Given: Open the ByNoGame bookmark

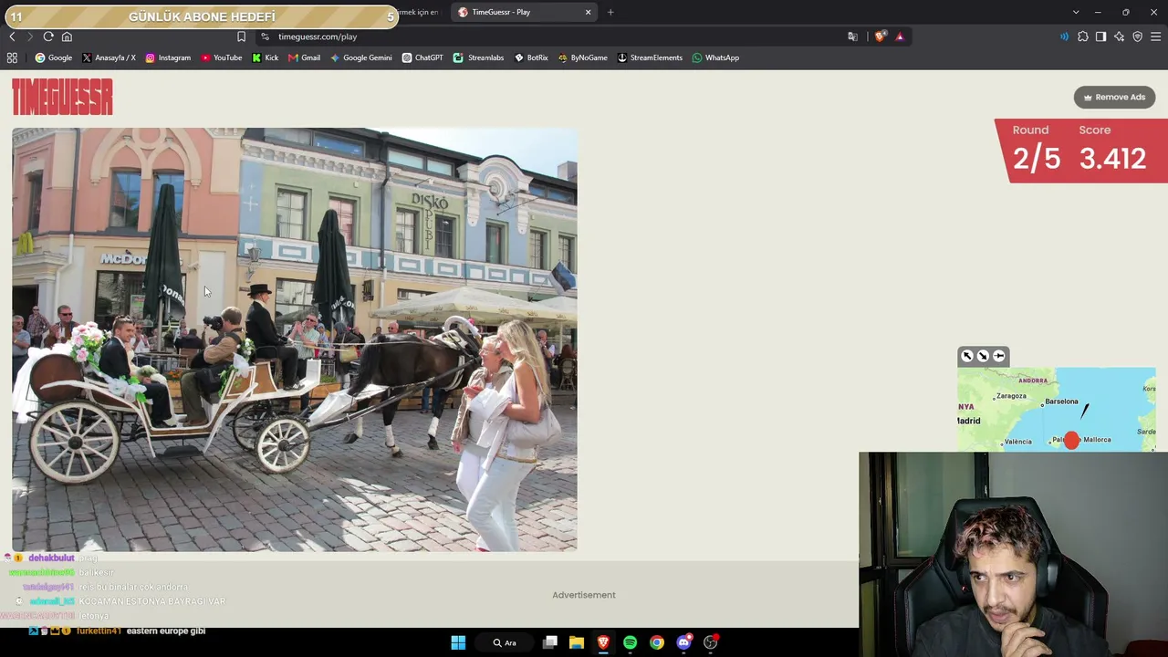Looking at the screenshot, I should 583,57.
